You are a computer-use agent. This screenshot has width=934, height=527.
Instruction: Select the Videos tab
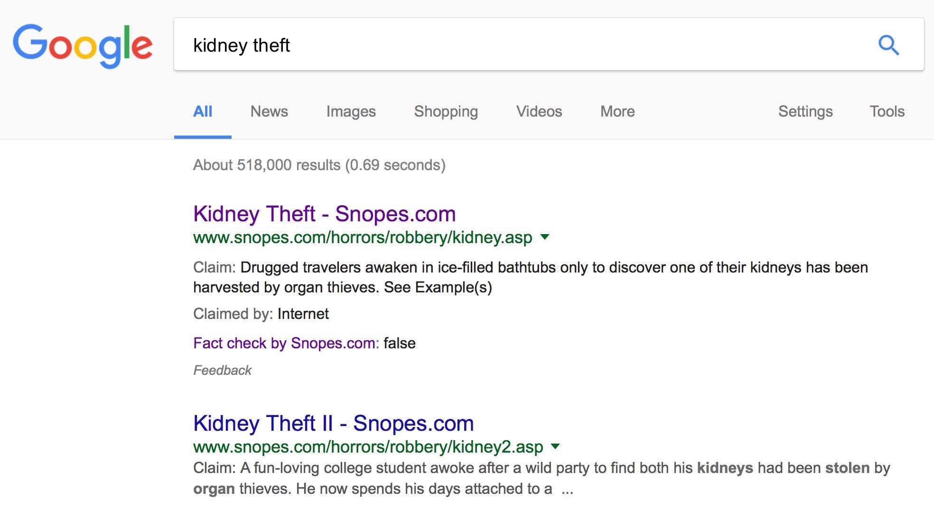click(x=539, y=111)
